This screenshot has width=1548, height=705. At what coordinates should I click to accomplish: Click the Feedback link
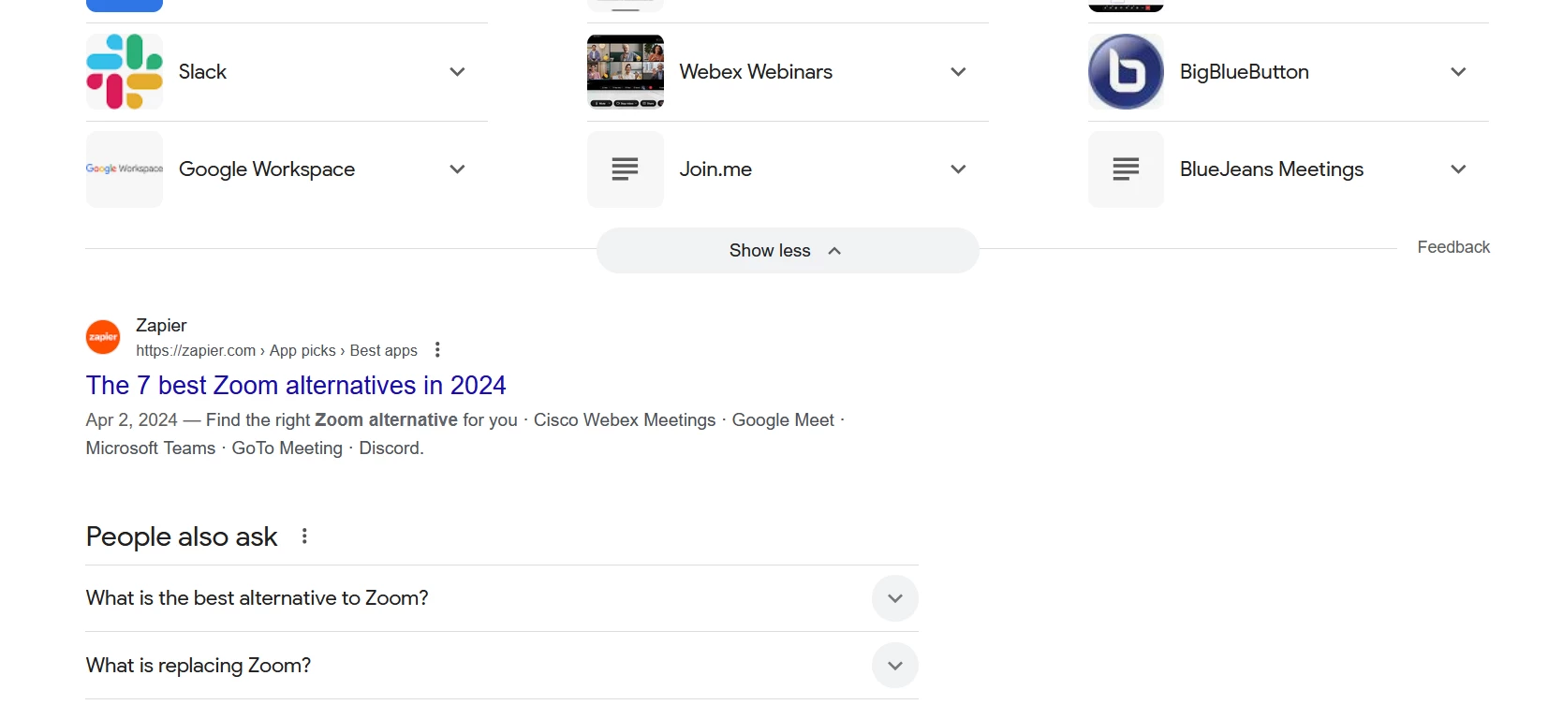tap(1453, 247)
